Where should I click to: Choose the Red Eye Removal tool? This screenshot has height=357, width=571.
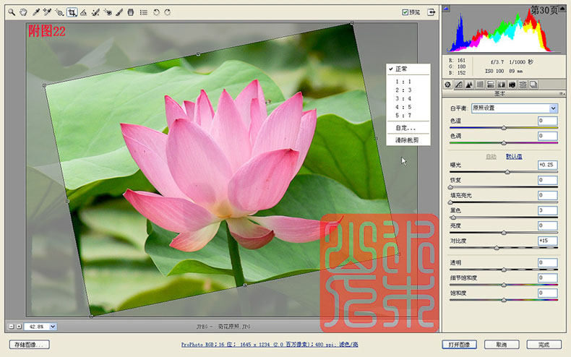(x=108, y=12)
